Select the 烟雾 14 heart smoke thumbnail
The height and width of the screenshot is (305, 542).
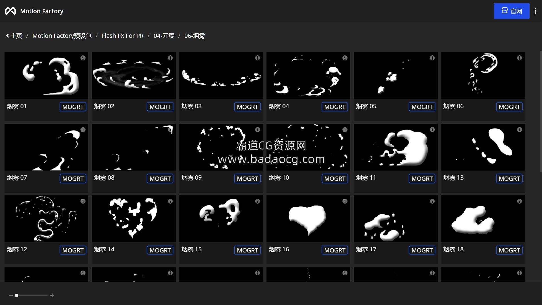pos(134,219)
